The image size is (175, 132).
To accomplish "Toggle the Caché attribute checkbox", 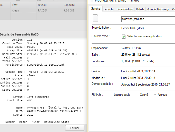I will coord(137,95).
